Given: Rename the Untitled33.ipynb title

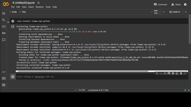Looking at the screenshot, I should [25, 3].
